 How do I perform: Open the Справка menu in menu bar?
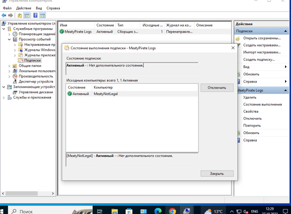coord(53,8)
